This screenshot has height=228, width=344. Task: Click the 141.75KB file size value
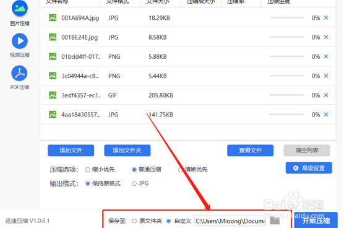(161, 115)
